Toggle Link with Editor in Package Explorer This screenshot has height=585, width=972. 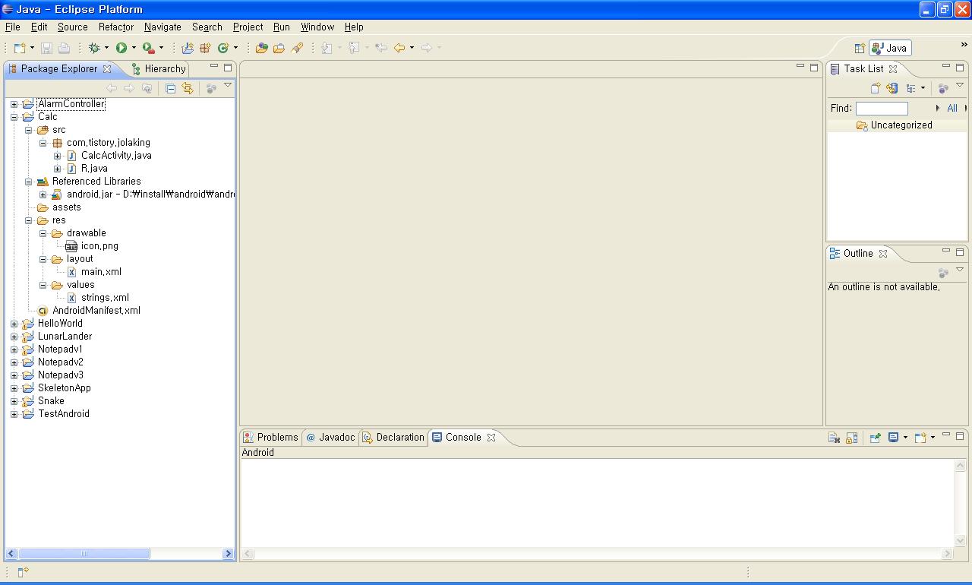pos(188,89)
